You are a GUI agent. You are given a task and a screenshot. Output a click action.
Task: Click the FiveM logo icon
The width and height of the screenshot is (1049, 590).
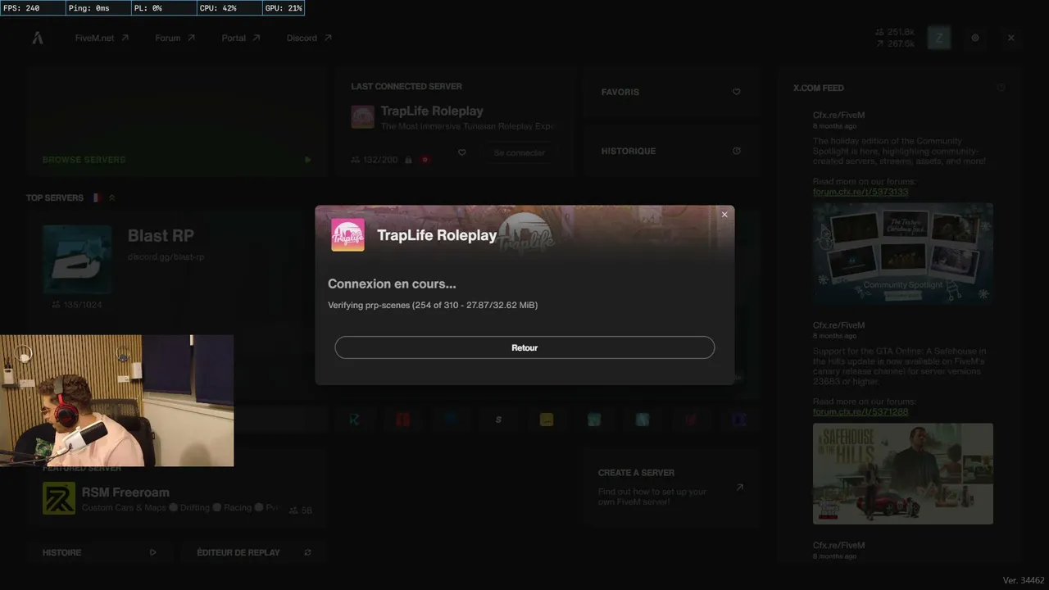click(38, 38)
